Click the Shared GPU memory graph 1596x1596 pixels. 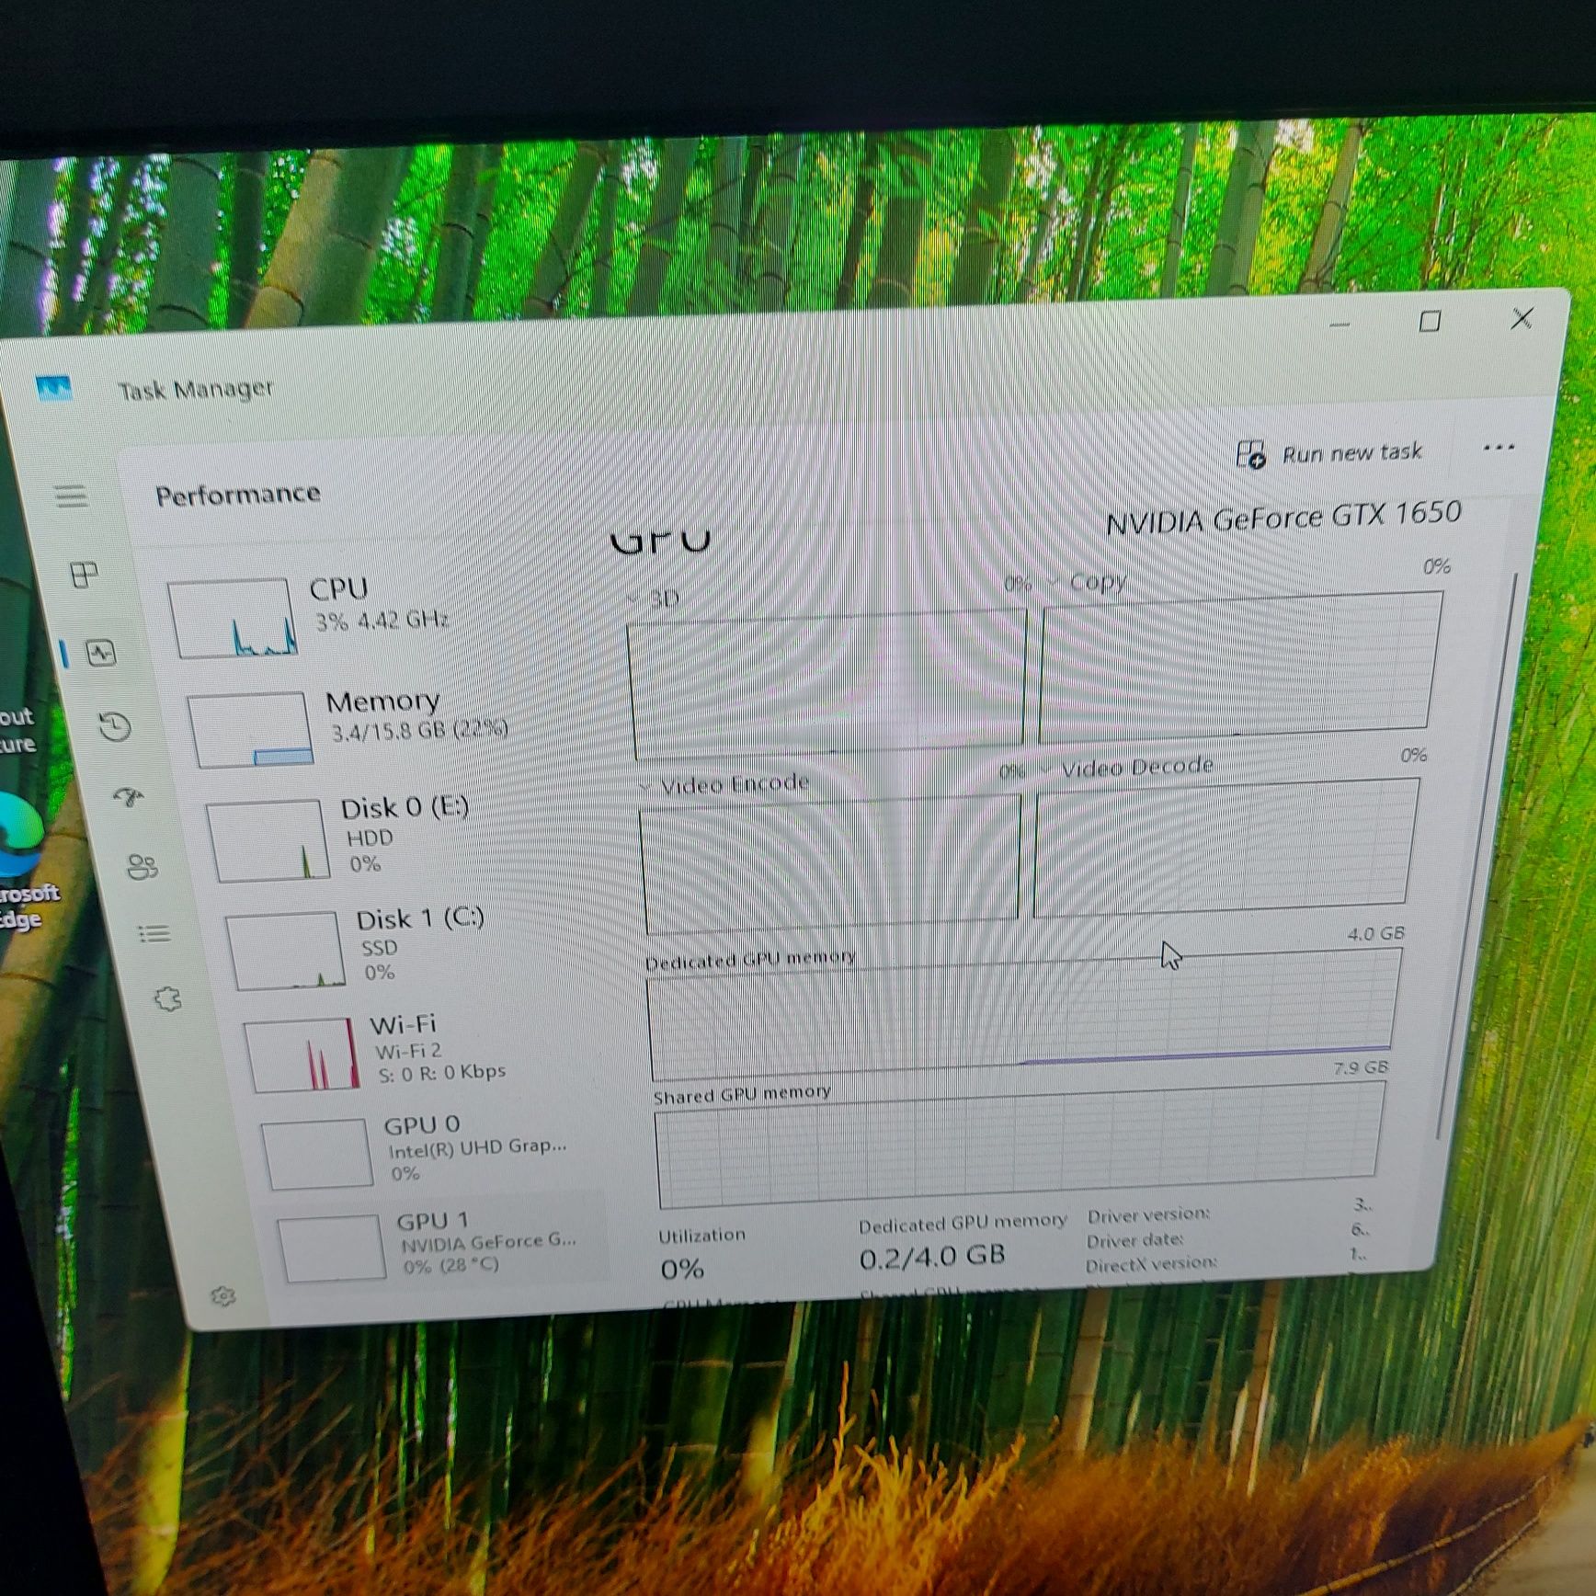click(x=1019, y=1144)
